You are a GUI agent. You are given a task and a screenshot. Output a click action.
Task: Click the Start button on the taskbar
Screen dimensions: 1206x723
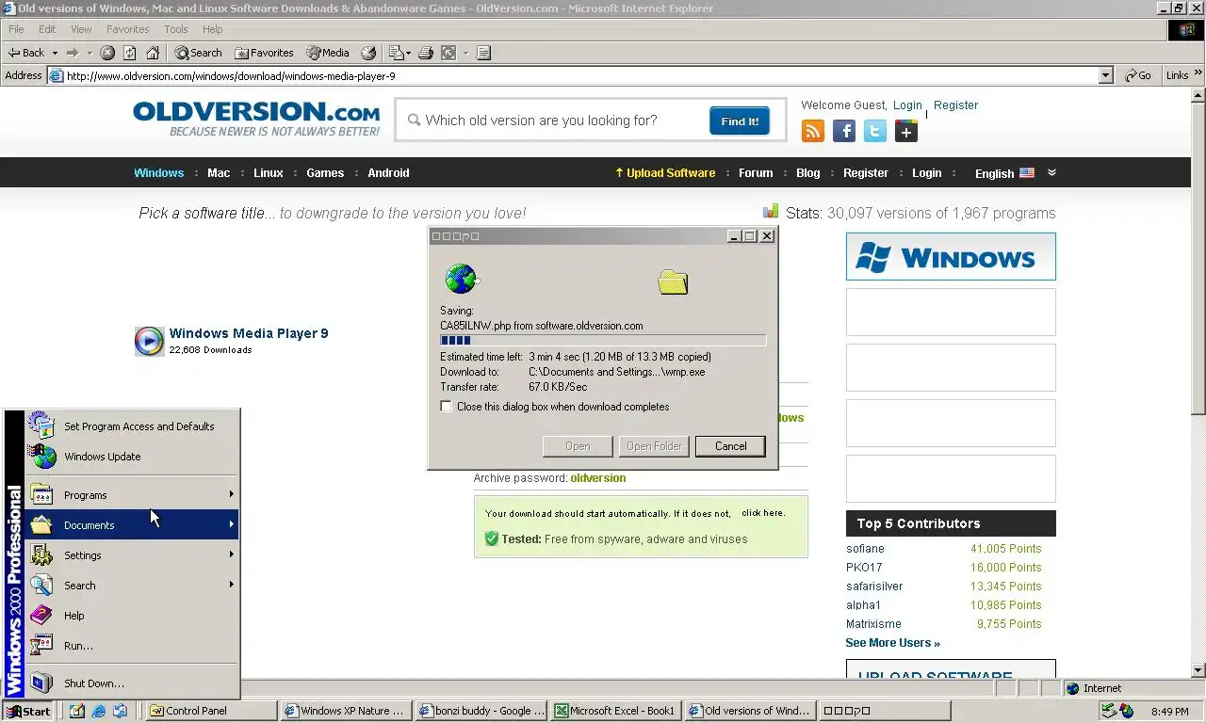pyautogui.click(x=28, y=711)
